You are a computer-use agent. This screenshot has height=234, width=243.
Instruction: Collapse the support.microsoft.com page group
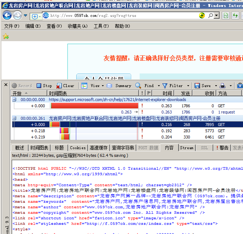click(14, 100)
